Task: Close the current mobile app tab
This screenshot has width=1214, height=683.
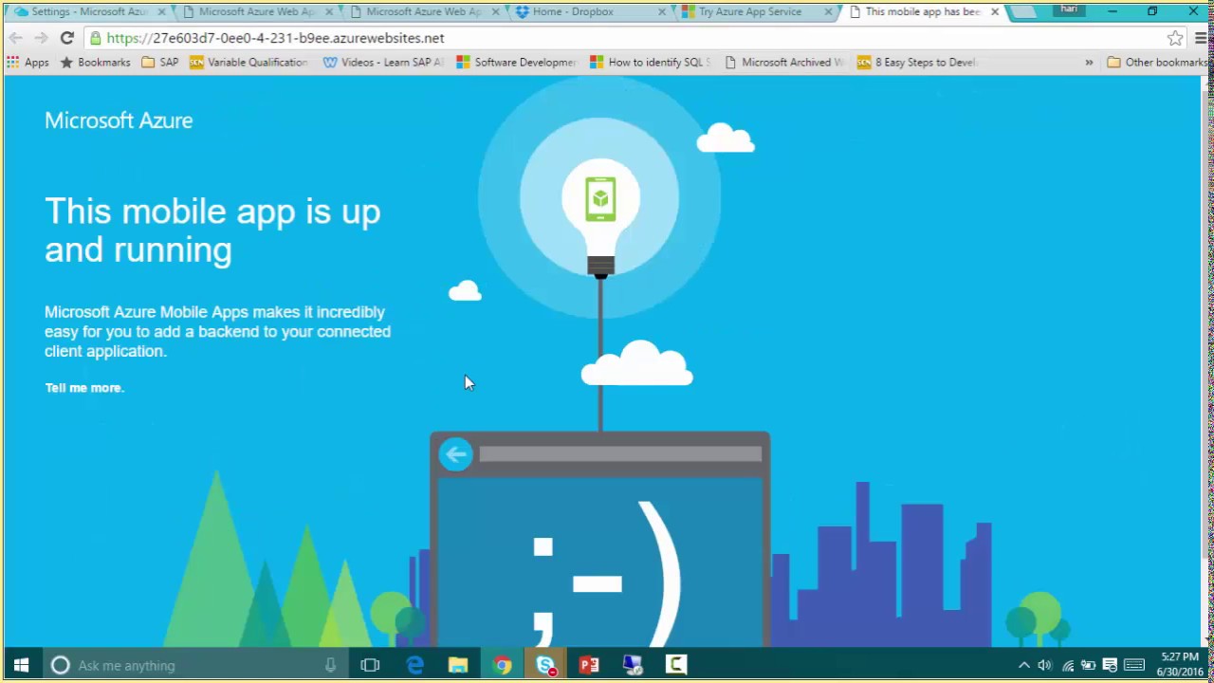Action: pyautogui.click(x=995, y=11)
